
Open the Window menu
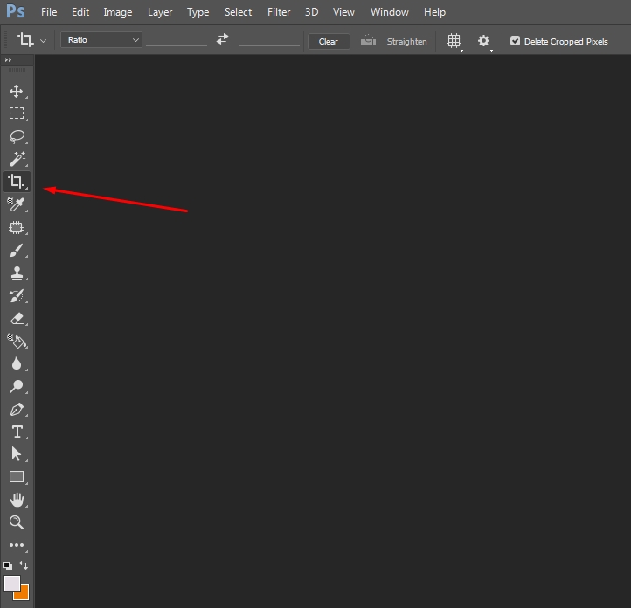click(x=390, y=12)
